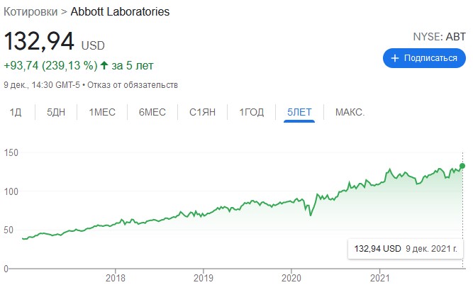Click the NYSE: ABT ticker text

point(439,37)
